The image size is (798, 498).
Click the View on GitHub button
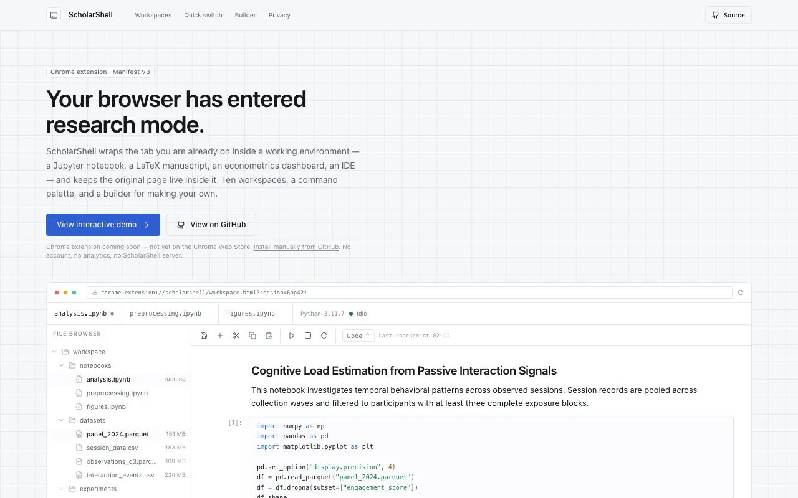(x=211, y=225)
